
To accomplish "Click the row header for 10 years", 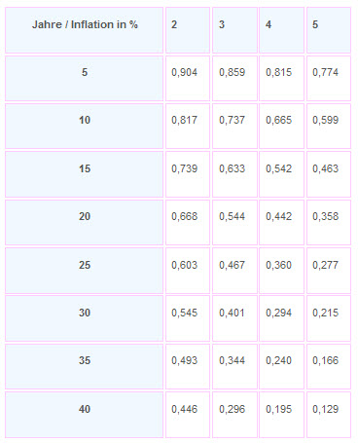I will coord(85,127).
